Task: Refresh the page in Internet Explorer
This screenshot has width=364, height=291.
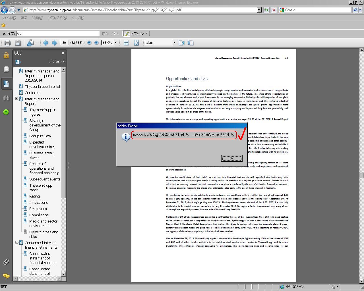Action: click(x=266, y=10)
